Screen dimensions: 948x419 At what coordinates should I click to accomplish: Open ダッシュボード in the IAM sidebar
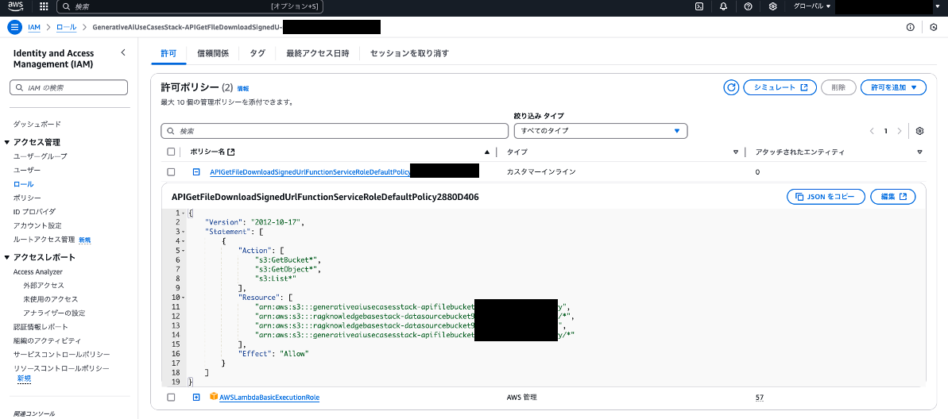coord(37,124)
